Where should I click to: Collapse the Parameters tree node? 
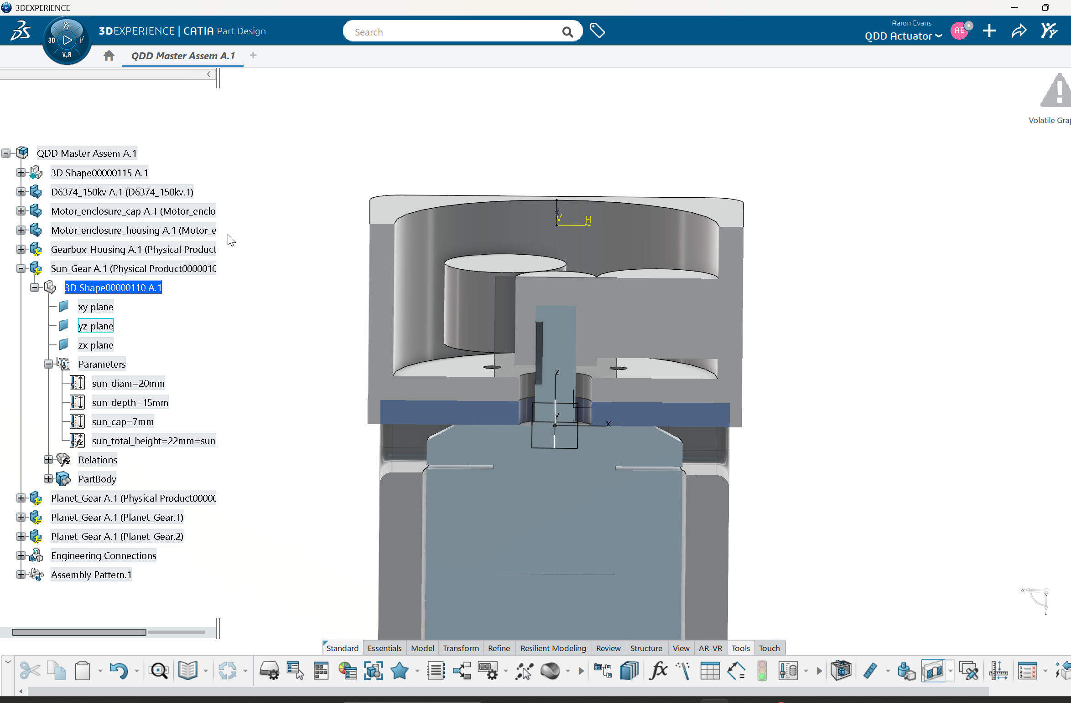point(48,364)
